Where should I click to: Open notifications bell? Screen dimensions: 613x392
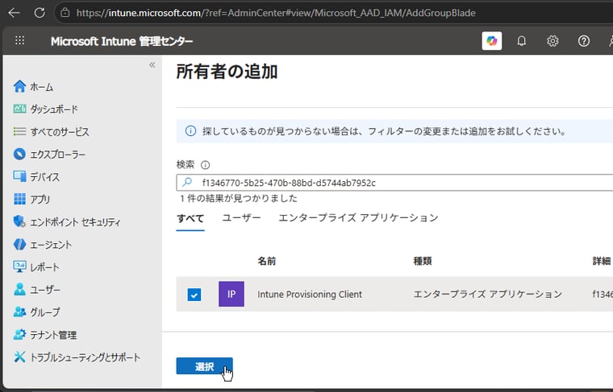(522, 40)
